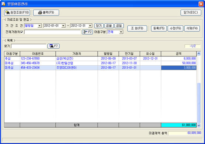Click the 금월 period button
Screen dimensions: 205x144
[x=109, y=25]
